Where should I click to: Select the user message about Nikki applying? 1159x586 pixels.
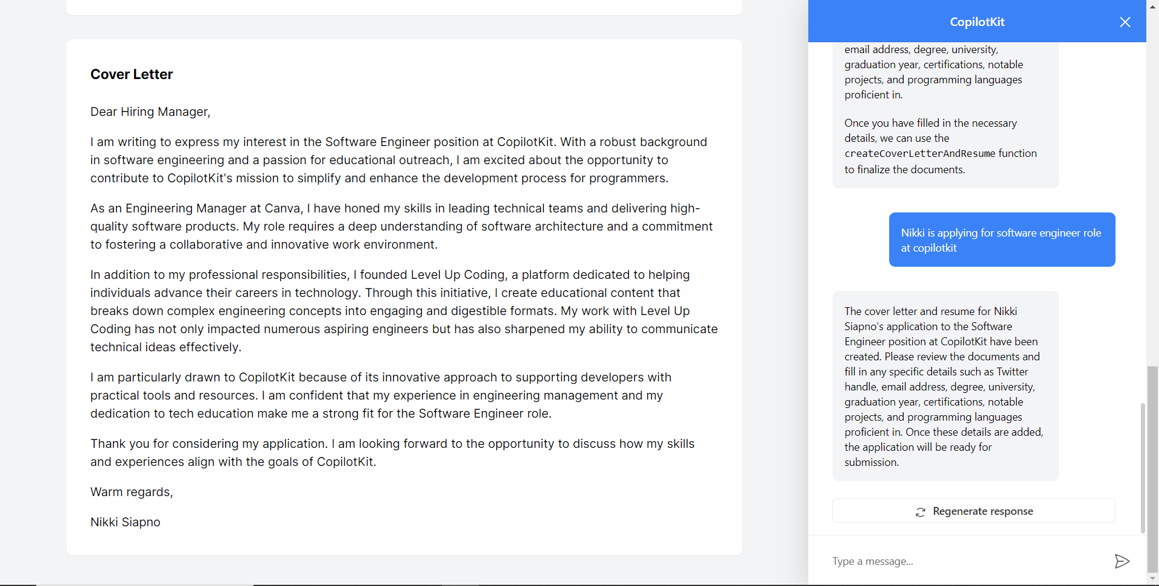pyautogui.click(x=1001, y=240)
